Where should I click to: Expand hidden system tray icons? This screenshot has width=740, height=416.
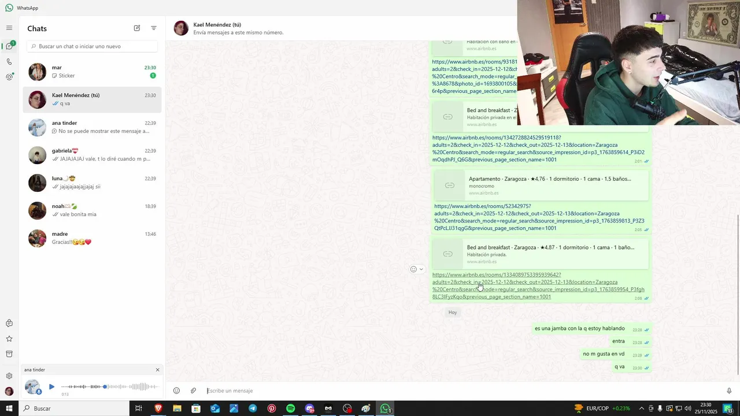pos(641,408)
